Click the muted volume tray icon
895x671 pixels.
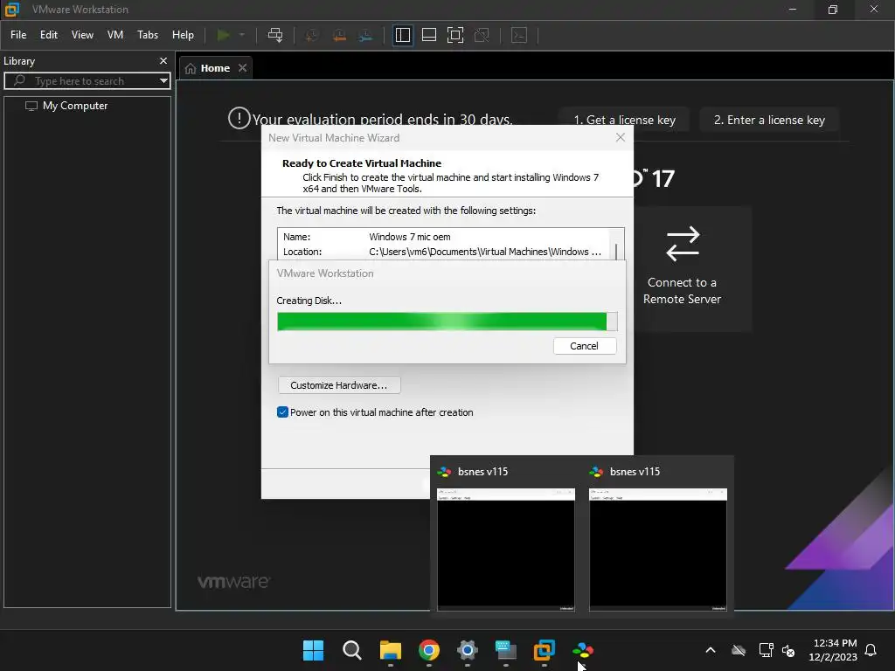click(788, 650)
